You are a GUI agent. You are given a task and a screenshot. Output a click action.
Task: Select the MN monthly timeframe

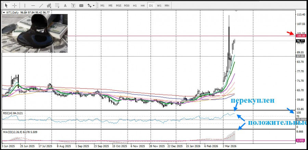point(167,5)
